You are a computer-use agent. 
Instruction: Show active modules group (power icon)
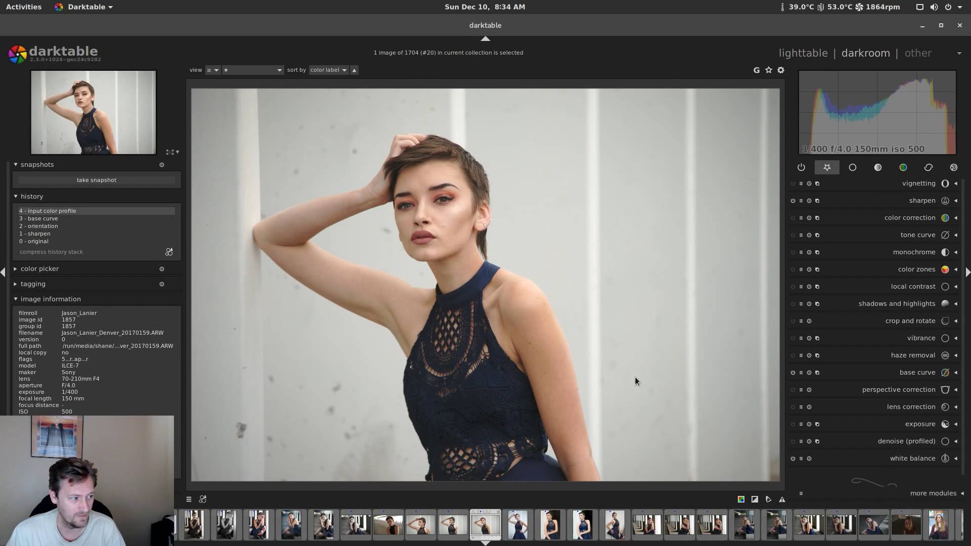click(x=801, y=167)
